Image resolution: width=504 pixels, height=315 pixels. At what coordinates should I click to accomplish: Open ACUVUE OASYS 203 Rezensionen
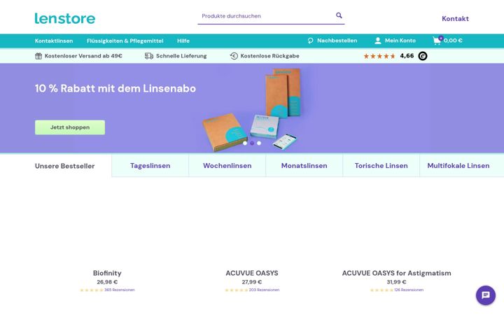264,290
